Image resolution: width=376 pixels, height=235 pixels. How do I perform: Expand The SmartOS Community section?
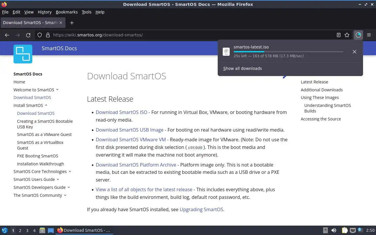(x=65, y=195)
